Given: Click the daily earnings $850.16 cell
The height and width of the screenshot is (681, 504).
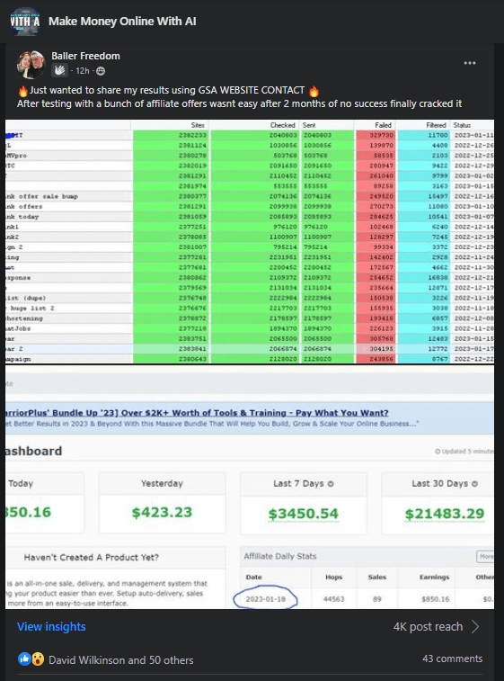Looking at the screenshot, I should coord(436,599).
